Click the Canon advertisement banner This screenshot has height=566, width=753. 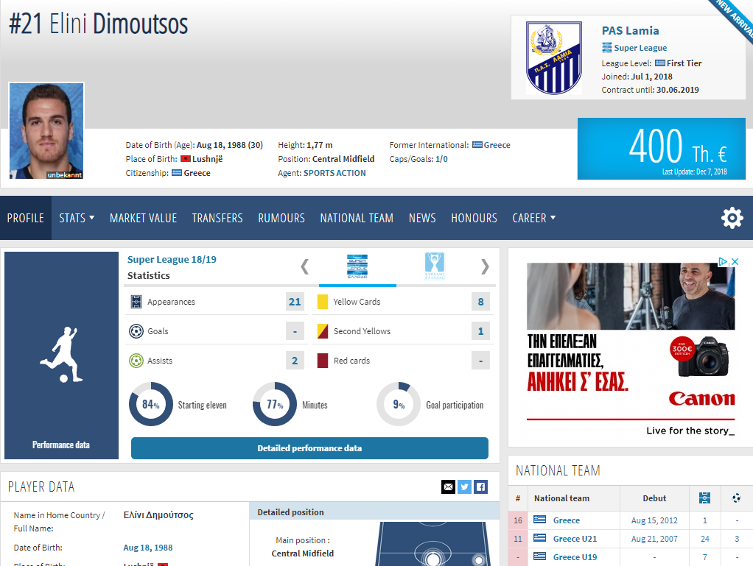click(631, 349)
